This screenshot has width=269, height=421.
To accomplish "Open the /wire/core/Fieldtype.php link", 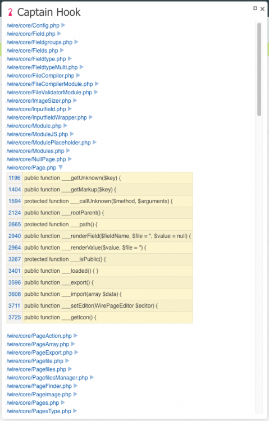I will (x=36, y=59).
